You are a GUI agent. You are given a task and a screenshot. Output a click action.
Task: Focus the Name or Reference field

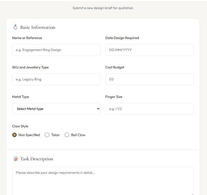point(56,50)
